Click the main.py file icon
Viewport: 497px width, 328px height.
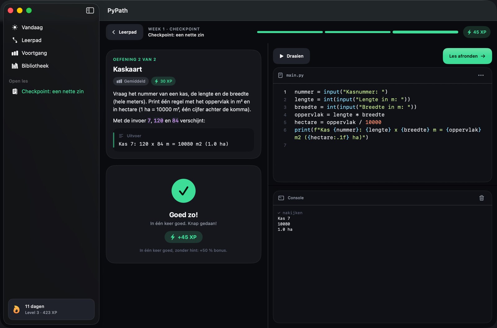pyautogui.click(x=280, y=75)
